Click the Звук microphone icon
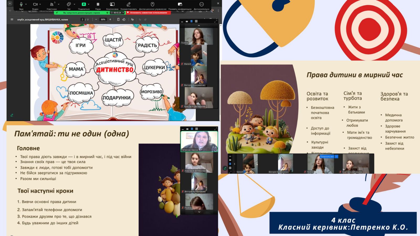Screen dimensions: 420x236 [x=21, y=4]
